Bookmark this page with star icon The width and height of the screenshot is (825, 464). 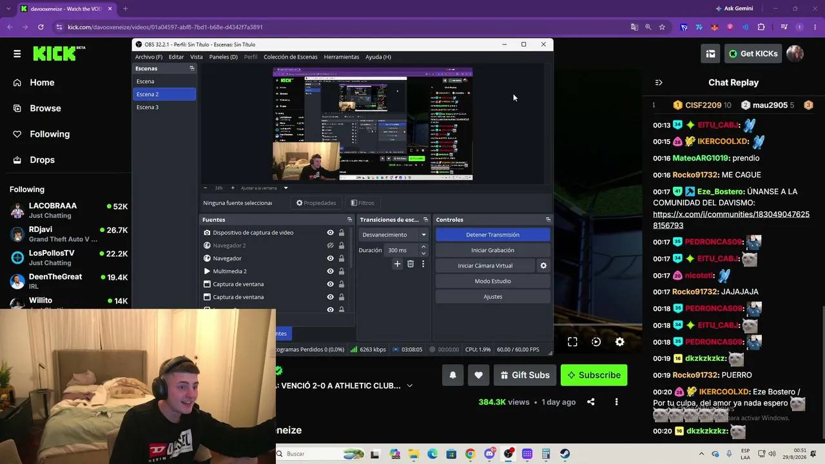click(662, 27)
